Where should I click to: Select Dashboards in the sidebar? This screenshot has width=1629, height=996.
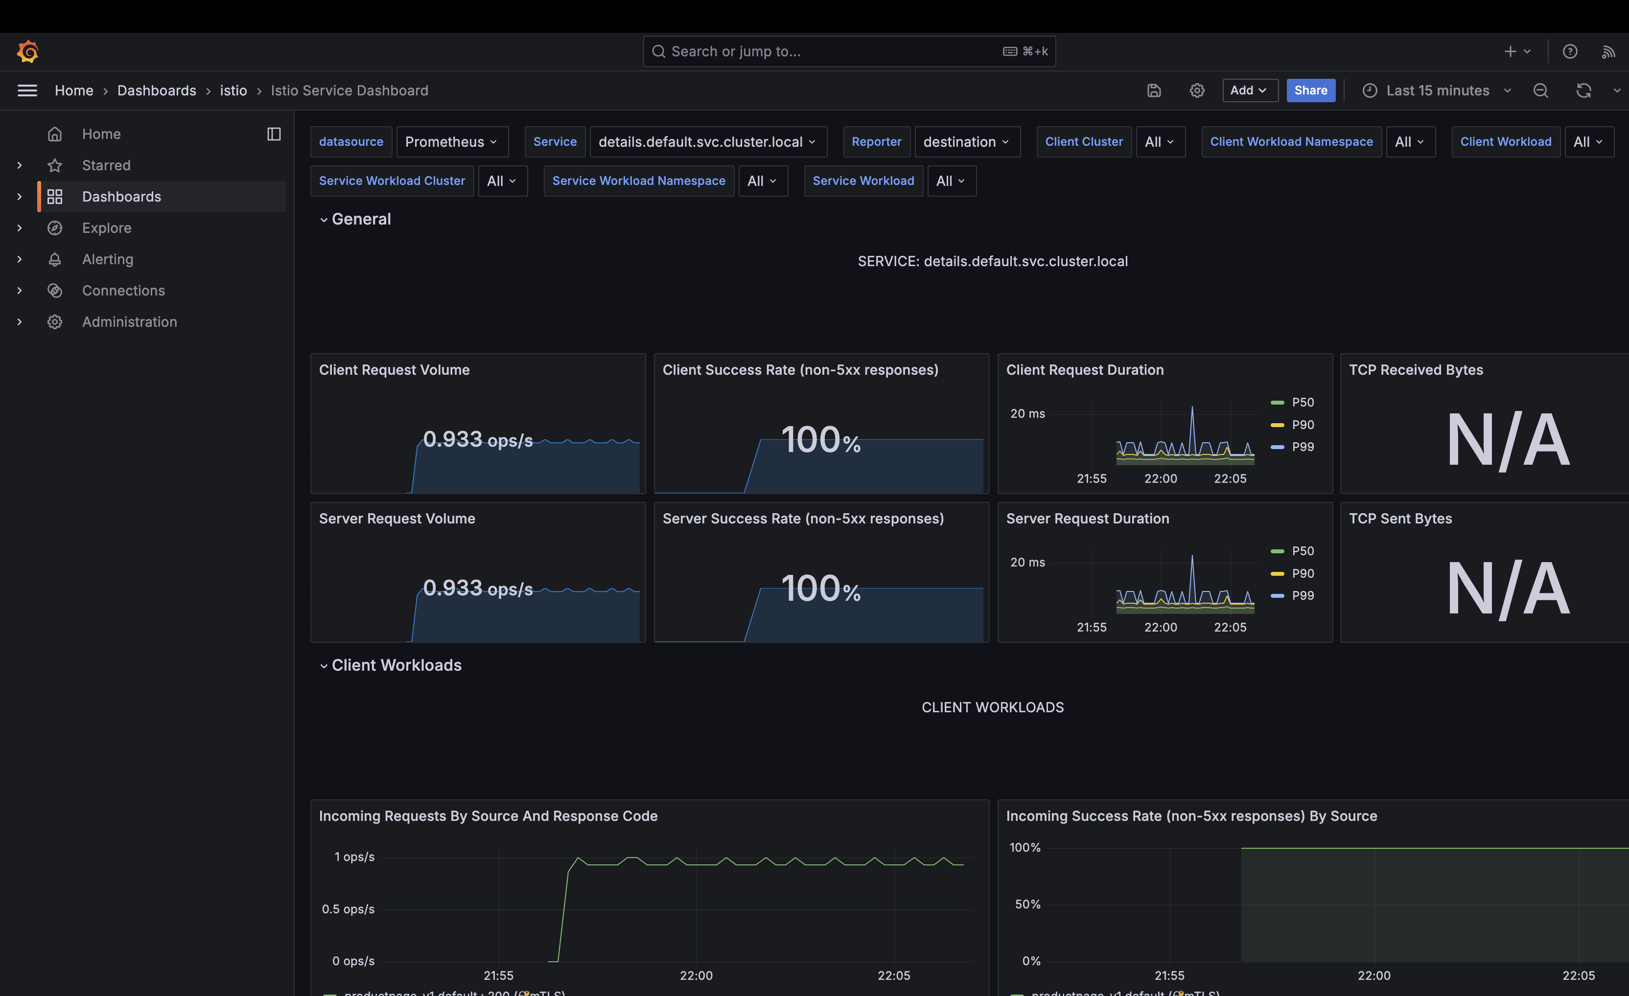point(122,196)
